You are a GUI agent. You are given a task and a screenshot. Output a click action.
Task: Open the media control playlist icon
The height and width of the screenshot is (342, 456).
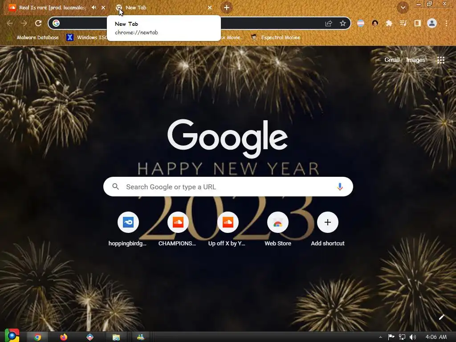pos(403,23)
